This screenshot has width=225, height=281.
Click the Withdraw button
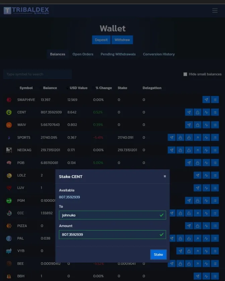point(122,40)
